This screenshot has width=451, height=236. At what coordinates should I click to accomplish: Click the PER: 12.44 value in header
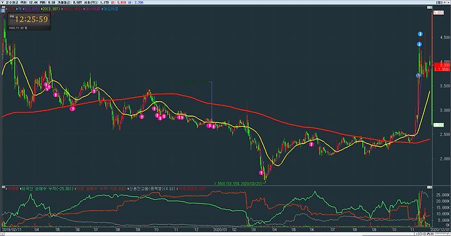pyautogui.click(x=29, y=2)
